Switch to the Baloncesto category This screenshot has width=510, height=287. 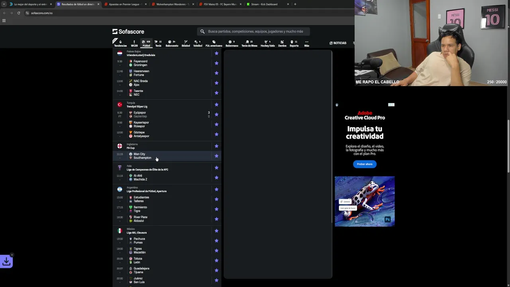click(x=172, y=43)
